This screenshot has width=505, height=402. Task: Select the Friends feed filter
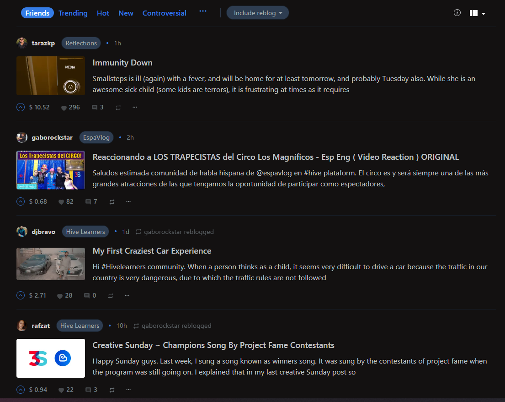[x=37, y=13]
